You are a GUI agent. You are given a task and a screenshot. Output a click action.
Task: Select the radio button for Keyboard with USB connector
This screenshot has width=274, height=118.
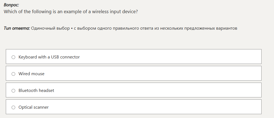tap(14, 57)
